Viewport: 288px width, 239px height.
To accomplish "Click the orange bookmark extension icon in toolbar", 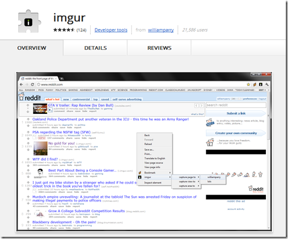I will click(x=255, y=84).
